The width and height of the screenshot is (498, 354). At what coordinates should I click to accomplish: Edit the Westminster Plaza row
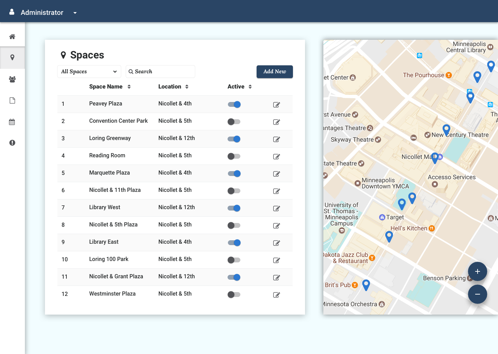(276, 295)
